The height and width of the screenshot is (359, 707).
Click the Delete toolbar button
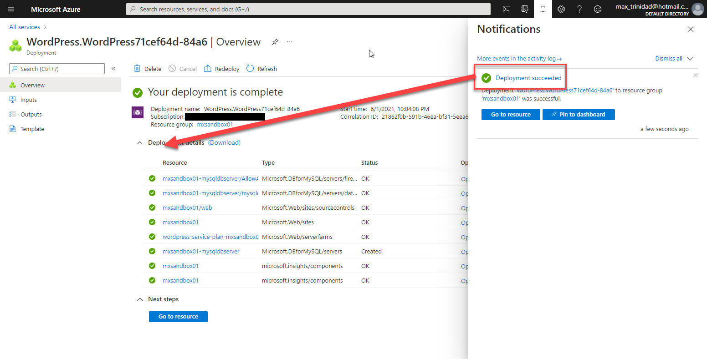coord(148,69)
